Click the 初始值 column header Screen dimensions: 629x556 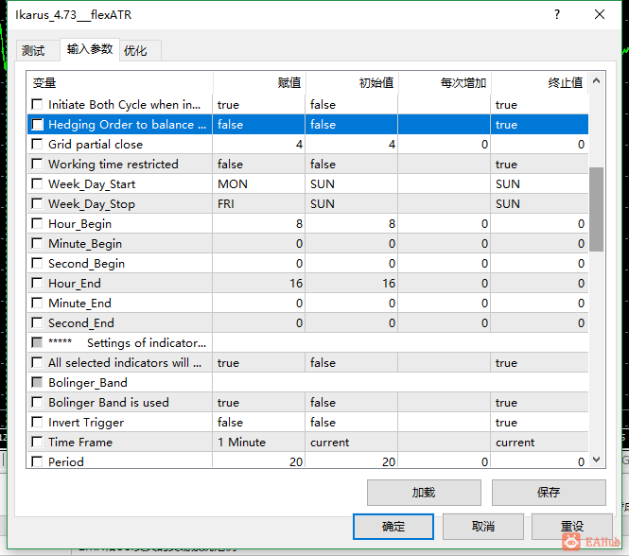click(x=352, y=83)
